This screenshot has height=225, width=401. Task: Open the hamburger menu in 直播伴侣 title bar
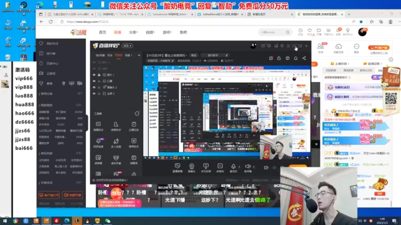pos(288,46)
